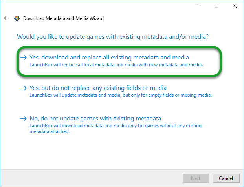
Task: Minimize the wizard window
Action: pyautogui.click(x=199, y=6)
